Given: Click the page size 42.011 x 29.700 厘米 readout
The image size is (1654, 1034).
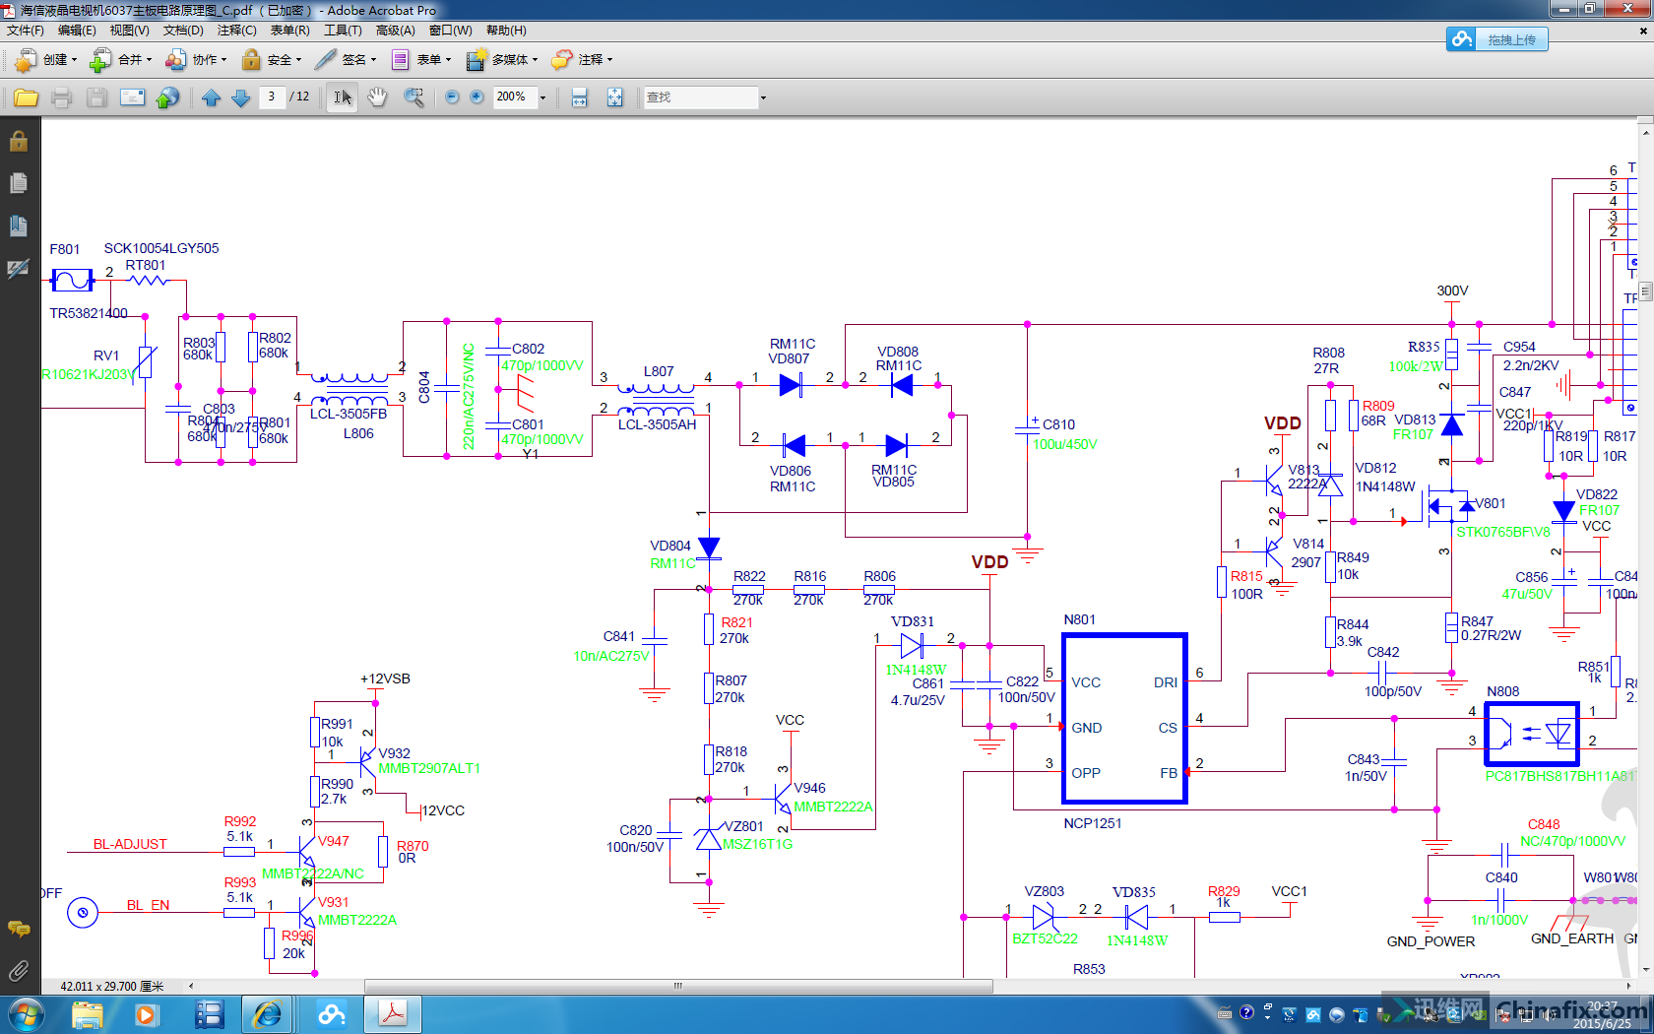Looking at the screenshot, I should click(111, 986).
